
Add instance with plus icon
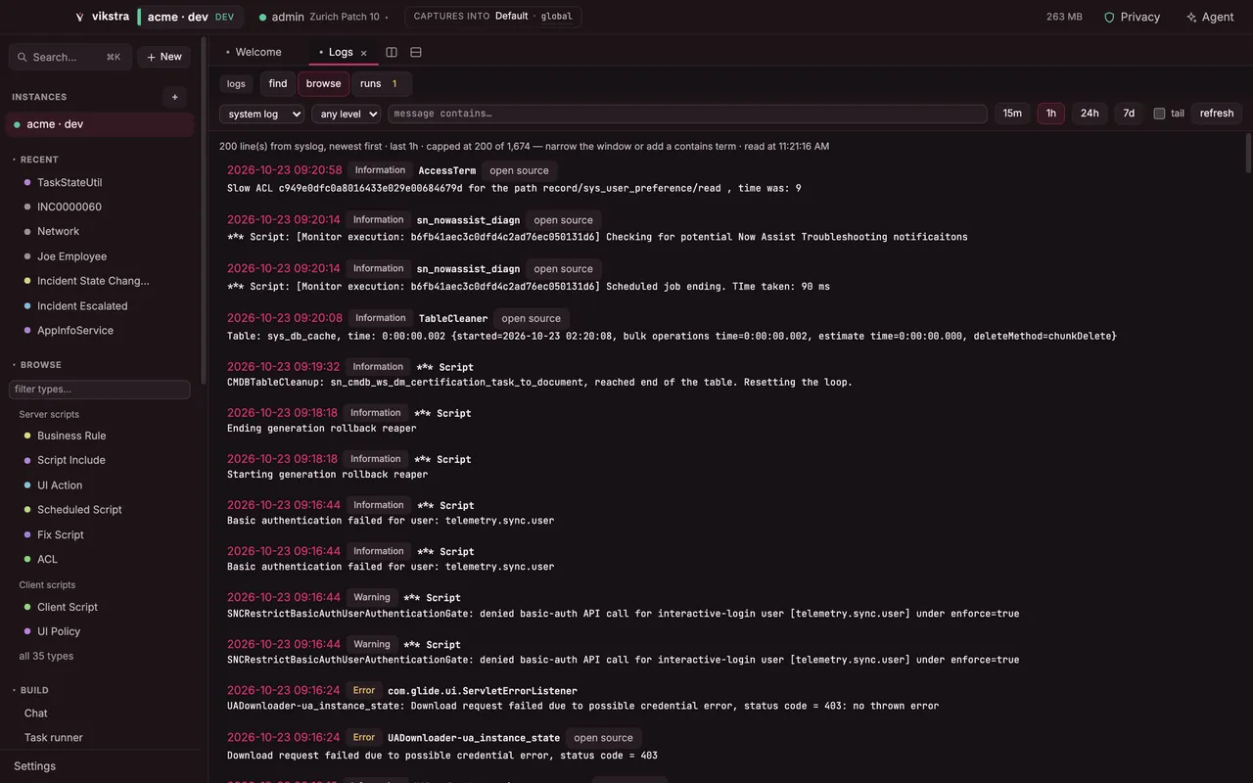pyautogui.click(x=175, y=97)
